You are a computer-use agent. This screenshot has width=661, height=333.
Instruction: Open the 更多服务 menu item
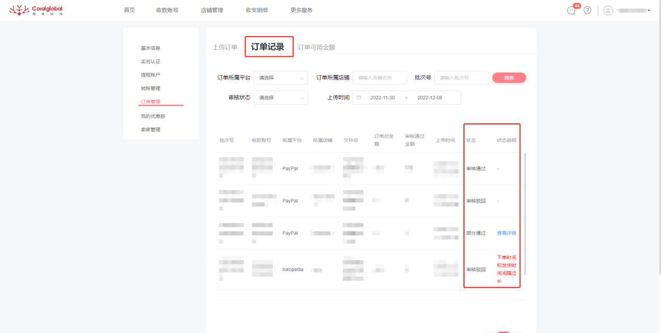pyautogui.click(x=301, y=9)
